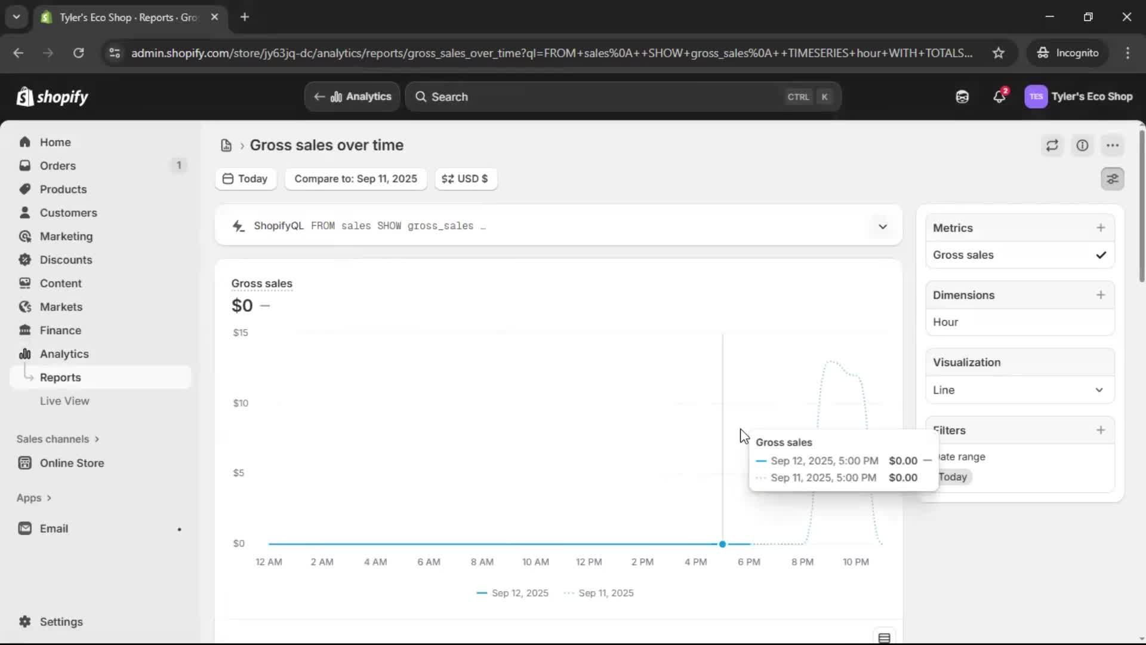Click the ShopifyQL lightning icon
Image resolution: width=1146 pixels, height=645 pixels.
point(238,226)
